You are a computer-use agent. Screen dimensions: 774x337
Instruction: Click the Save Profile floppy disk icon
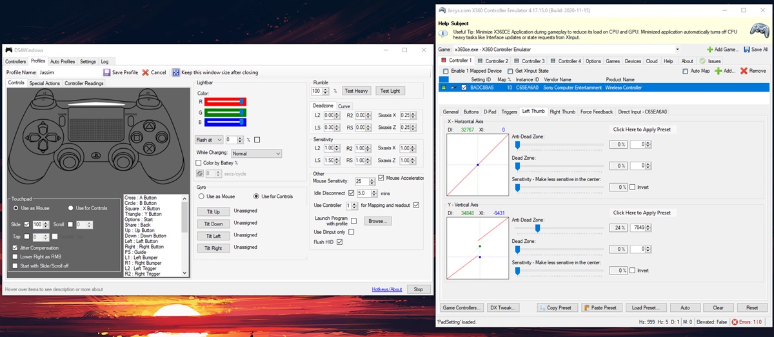(x=106, y=73)
